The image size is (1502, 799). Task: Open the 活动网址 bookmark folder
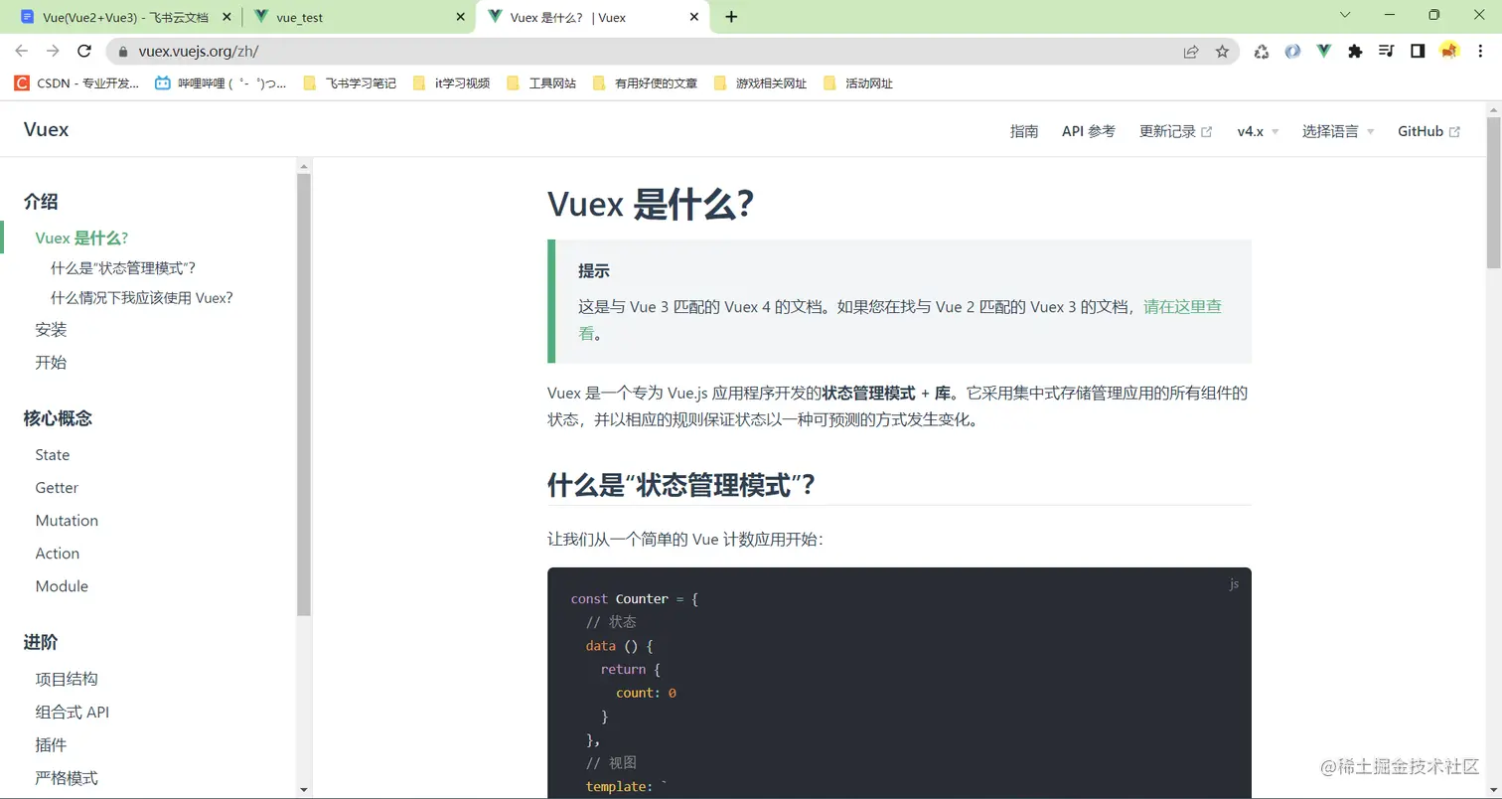(858, 83)
